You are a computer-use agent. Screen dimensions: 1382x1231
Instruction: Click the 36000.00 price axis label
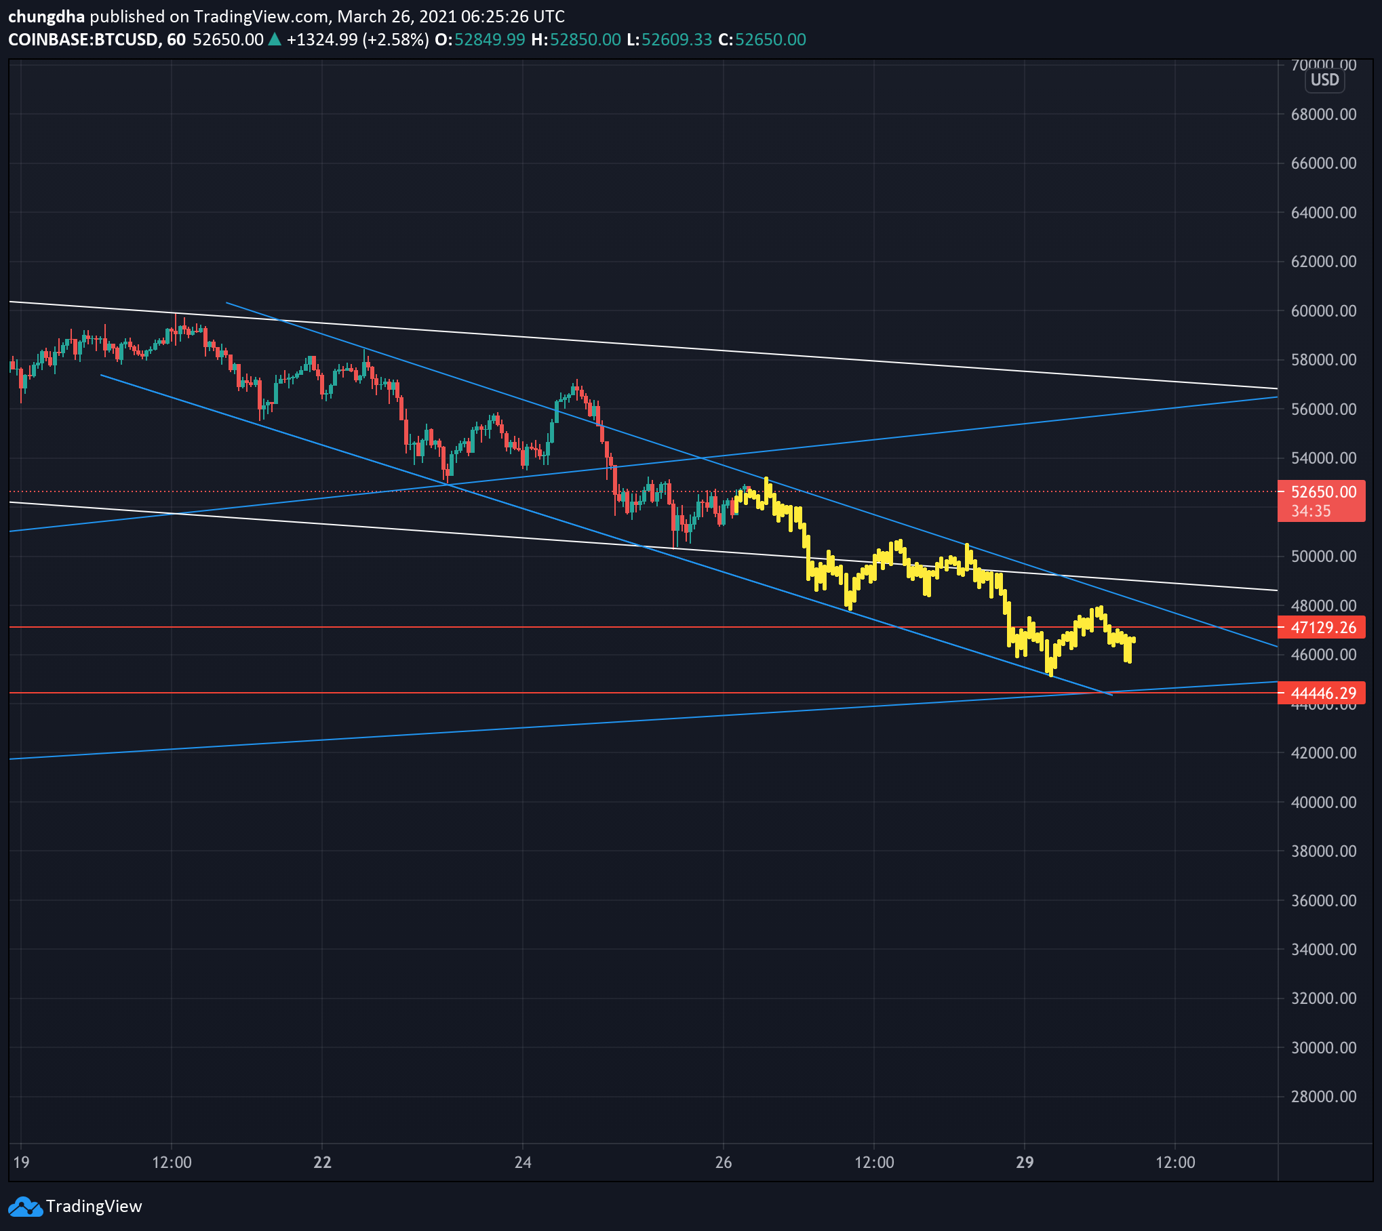[1324, 901]
